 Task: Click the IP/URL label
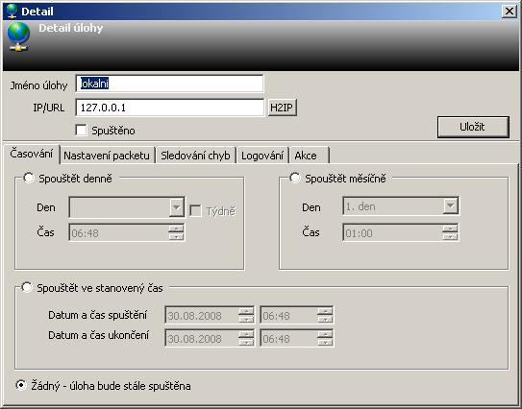tap(49, 108)
